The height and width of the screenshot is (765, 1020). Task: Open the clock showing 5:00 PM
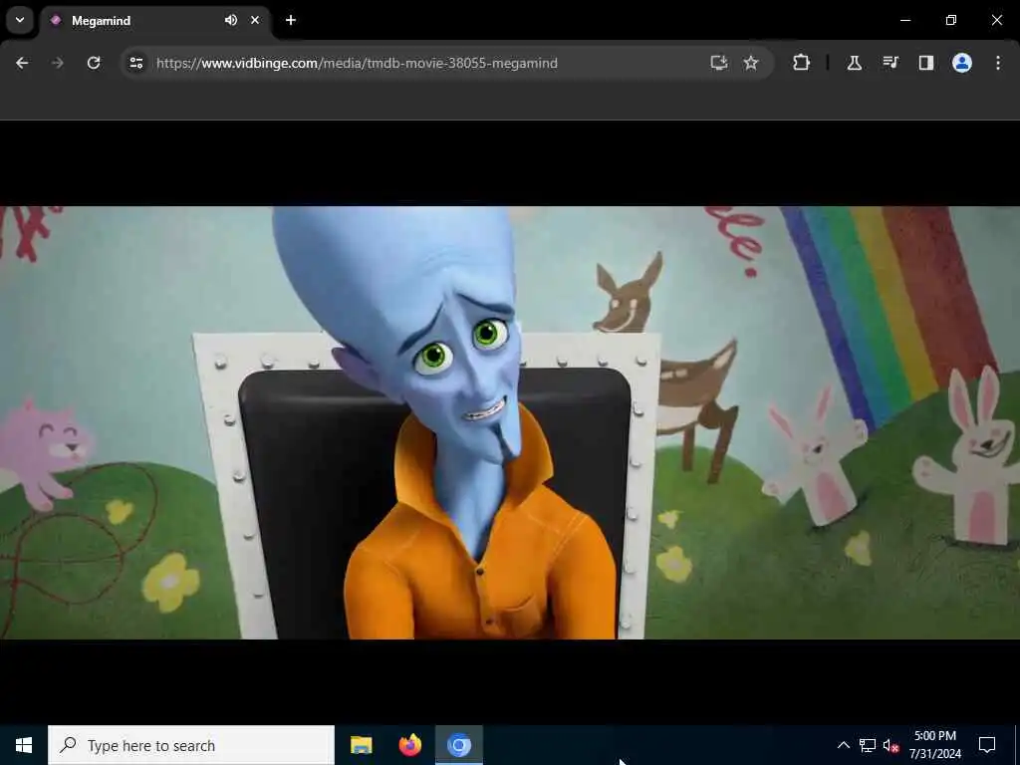934,745
